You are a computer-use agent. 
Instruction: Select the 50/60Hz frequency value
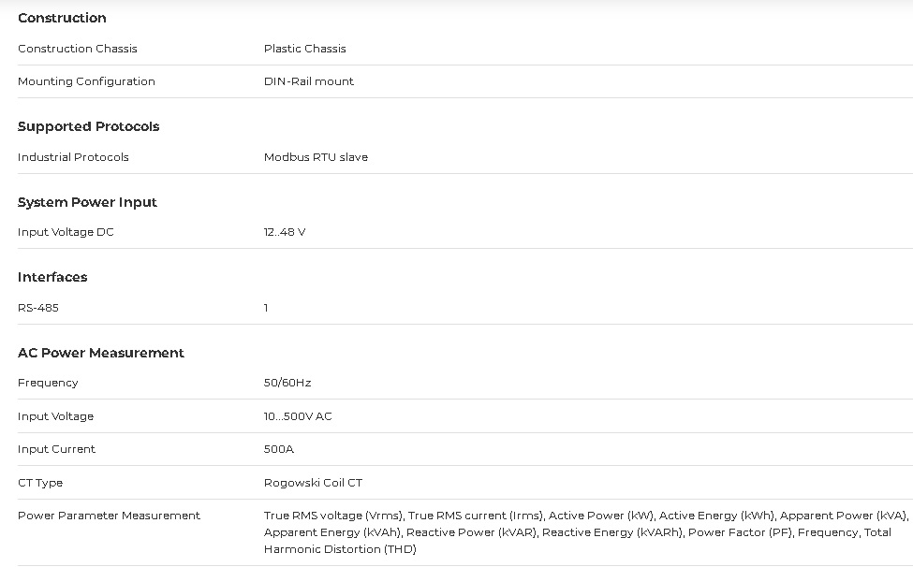[287, 383]
